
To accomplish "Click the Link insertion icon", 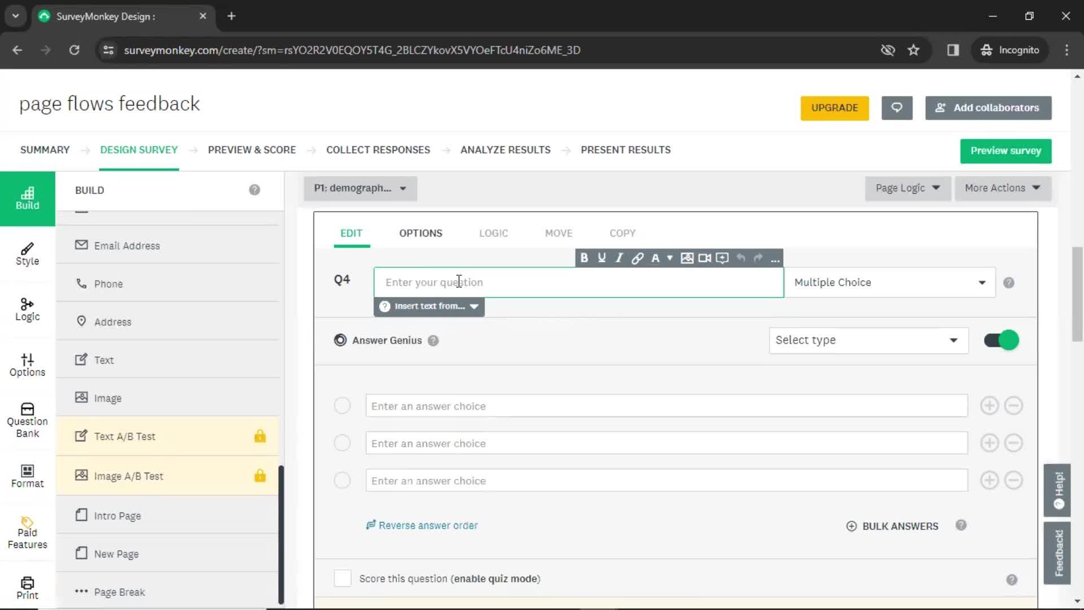I will (636, 258).
